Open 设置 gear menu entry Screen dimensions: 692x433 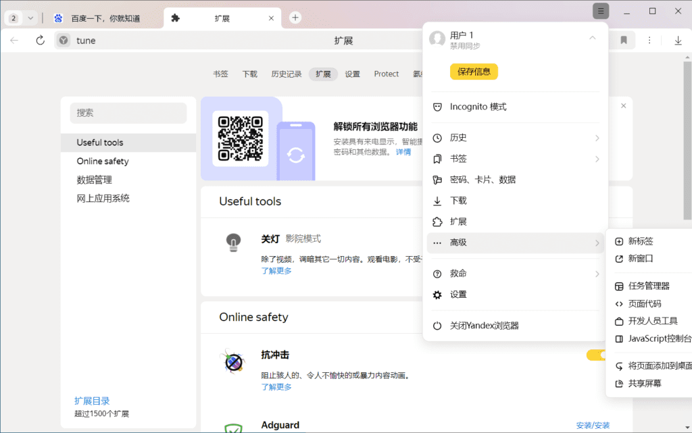[516, 295]
